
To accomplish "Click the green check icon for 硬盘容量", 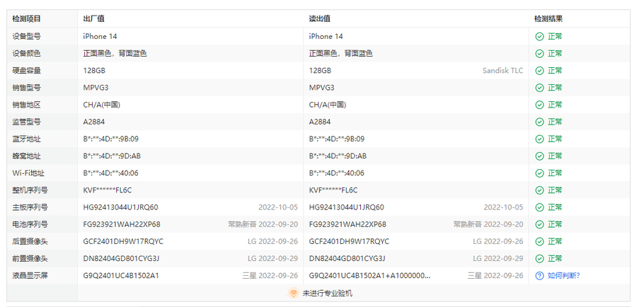I will coord(539,71).
